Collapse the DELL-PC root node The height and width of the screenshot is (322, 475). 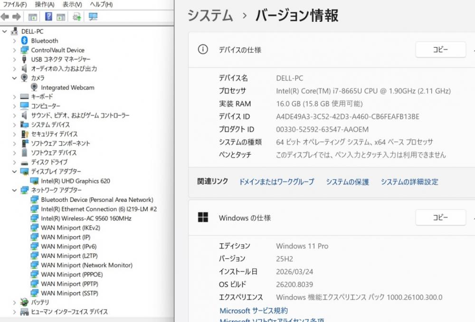point(5,31)
